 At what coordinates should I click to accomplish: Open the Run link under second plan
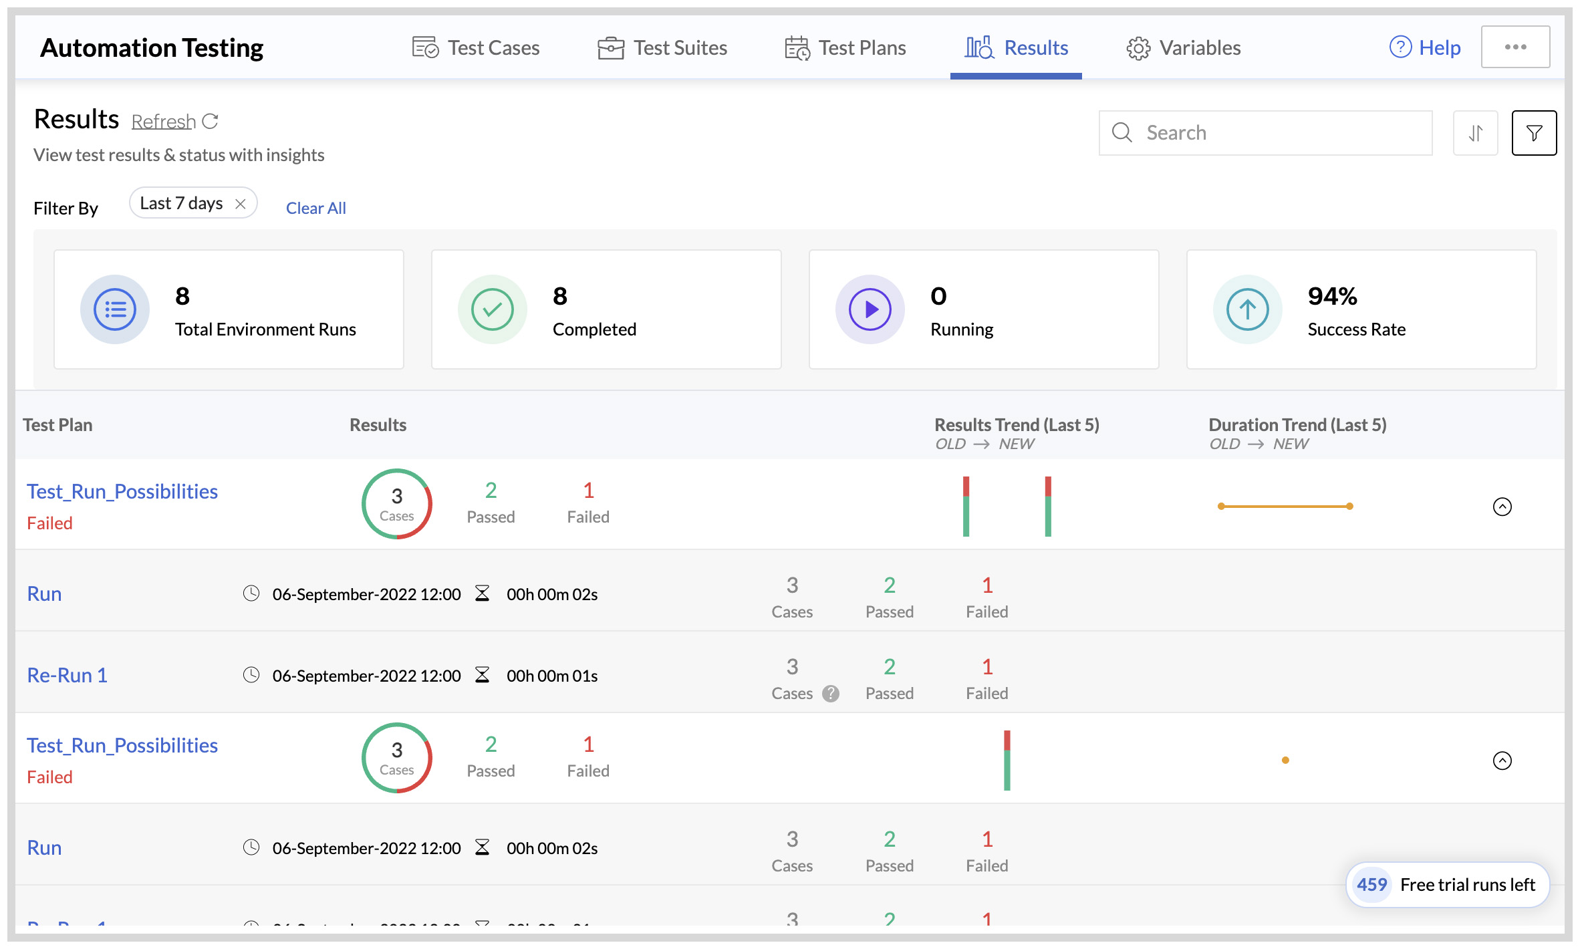(x=44, y=847)
